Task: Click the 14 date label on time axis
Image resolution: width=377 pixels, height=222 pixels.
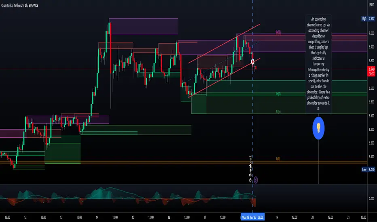Action: (97, 218)
